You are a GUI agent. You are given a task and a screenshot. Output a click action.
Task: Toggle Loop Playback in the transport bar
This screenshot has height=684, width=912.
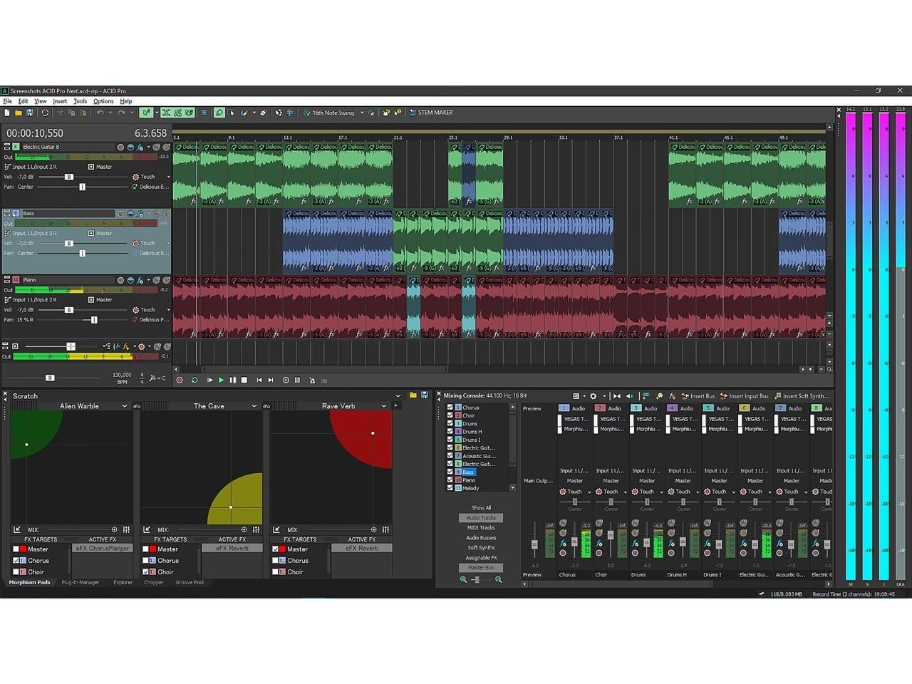(195, 380)
